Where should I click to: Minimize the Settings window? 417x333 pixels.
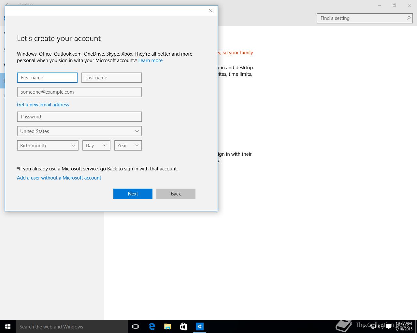[x=380, y=5]
